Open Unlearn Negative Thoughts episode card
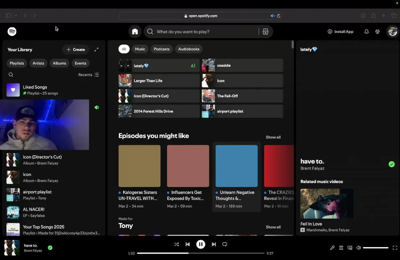 tap(236, 177)
